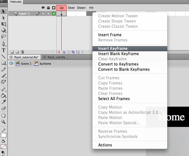Click the back arrow in edit bar

pos(11,63)
